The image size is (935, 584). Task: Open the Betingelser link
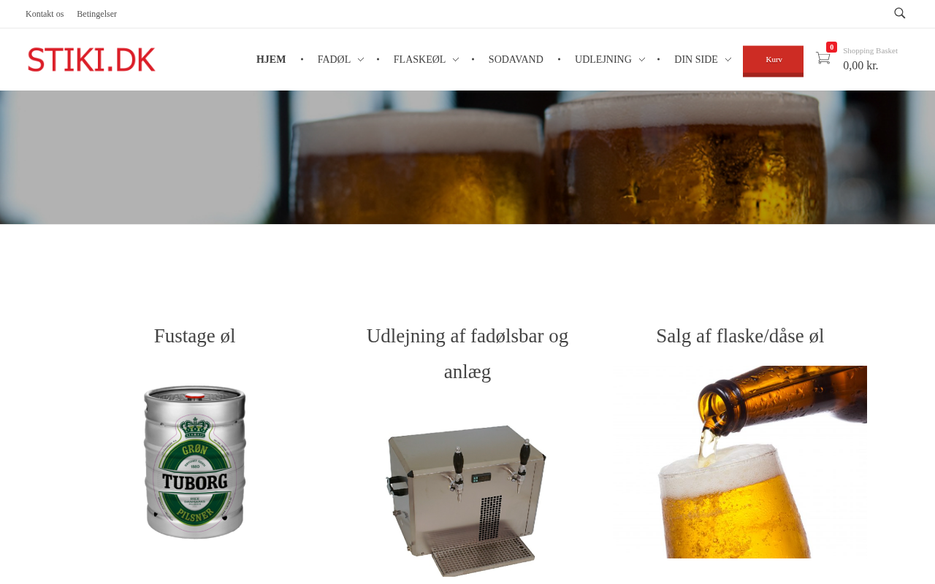click(x=96, y=14)
